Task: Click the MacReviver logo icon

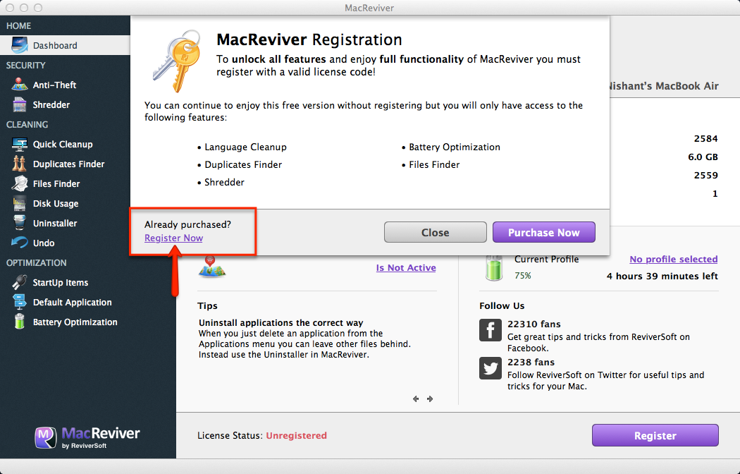Action: click(x=45, y=437)
